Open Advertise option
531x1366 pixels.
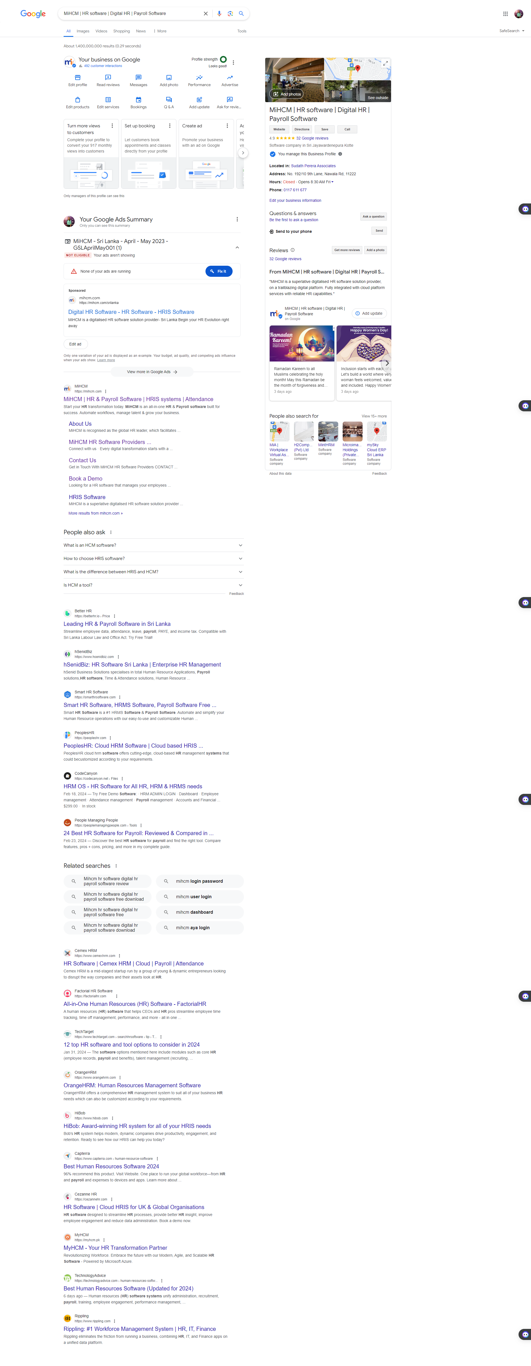click(x=230, y=81)
